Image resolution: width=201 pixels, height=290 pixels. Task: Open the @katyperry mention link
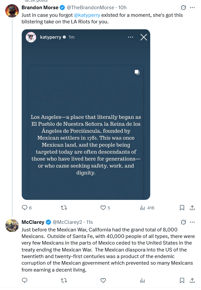pos(87,15)
